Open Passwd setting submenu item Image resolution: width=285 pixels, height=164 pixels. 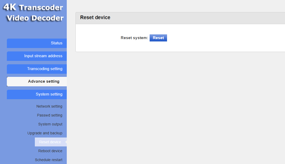point(50,115)
